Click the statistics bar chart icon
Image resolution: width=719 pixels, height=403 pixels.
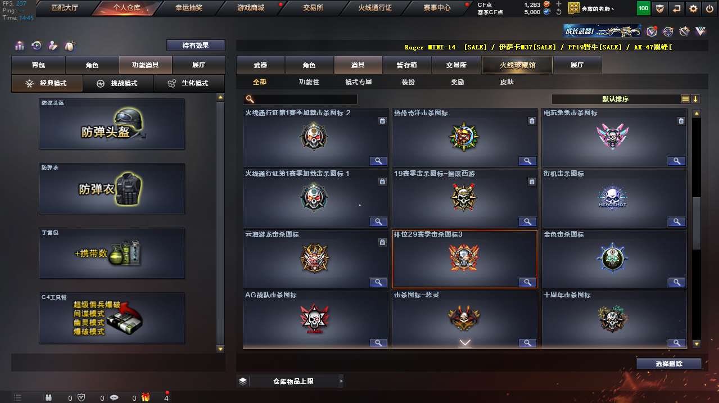[x=20, y=46]
